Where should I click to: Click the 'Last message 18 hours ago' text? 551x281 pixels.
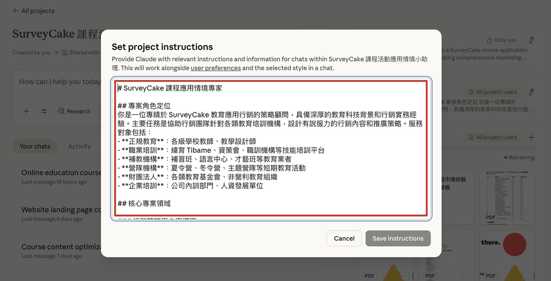coord(54,182)
